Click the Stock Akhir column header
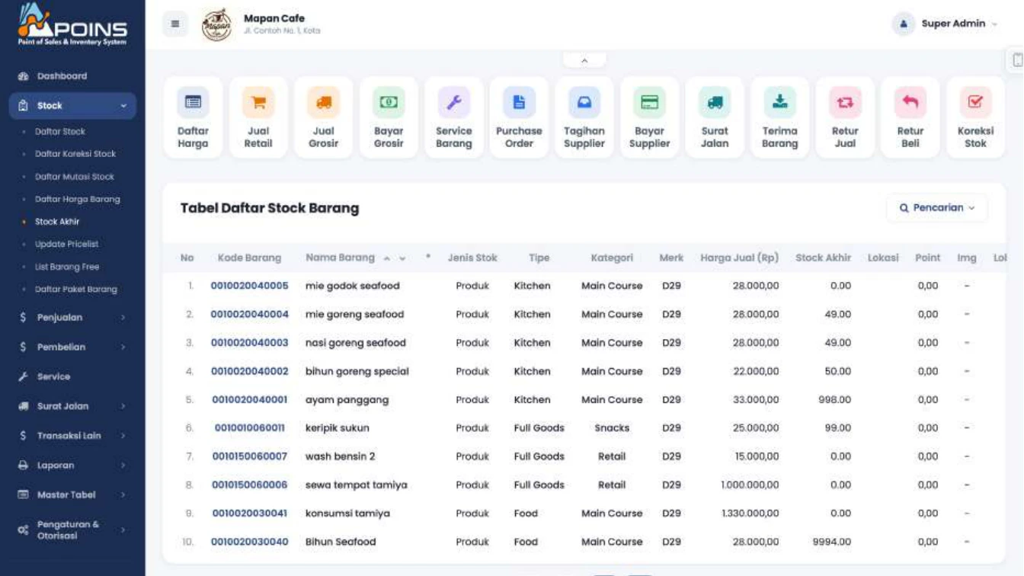This screenshot has height=576, width=1024. click(x=823, y=258)
